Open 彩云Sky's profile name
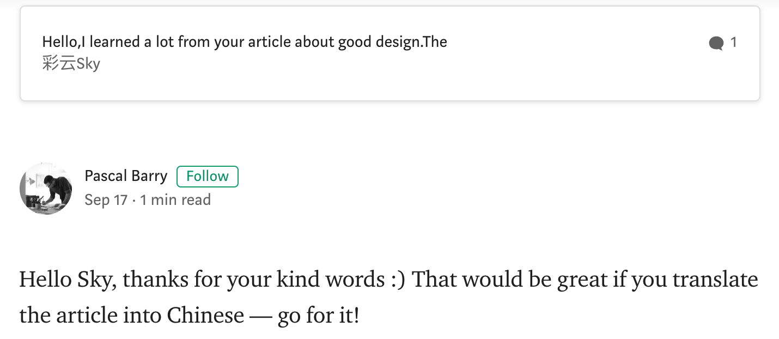Image resolution: width=779 pixels, height=339 pixels. 71,64
